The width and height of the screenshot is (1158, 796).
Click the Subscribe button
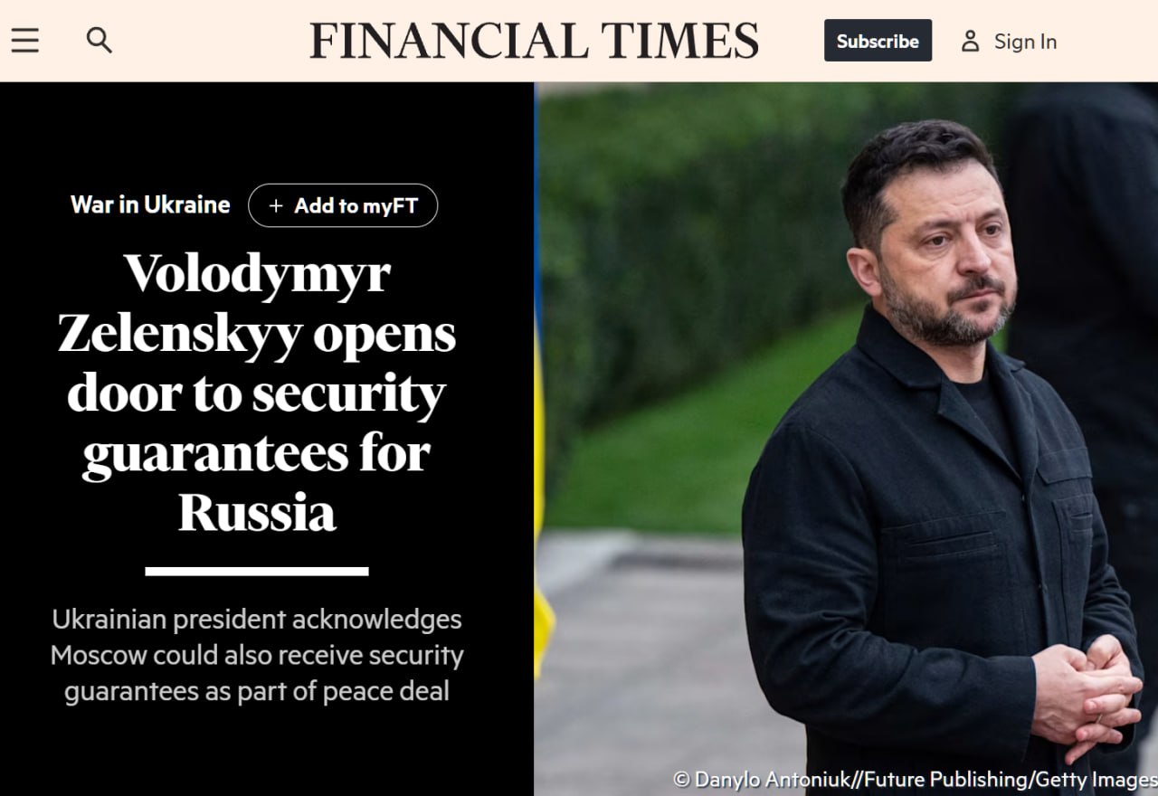(878, 41)
